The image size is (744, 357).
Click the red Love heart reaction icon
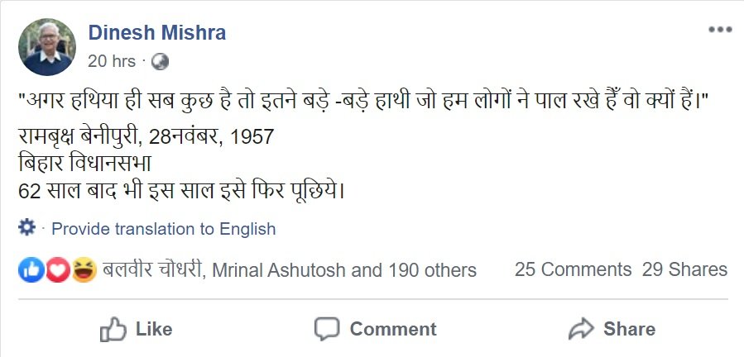point(56,269)
